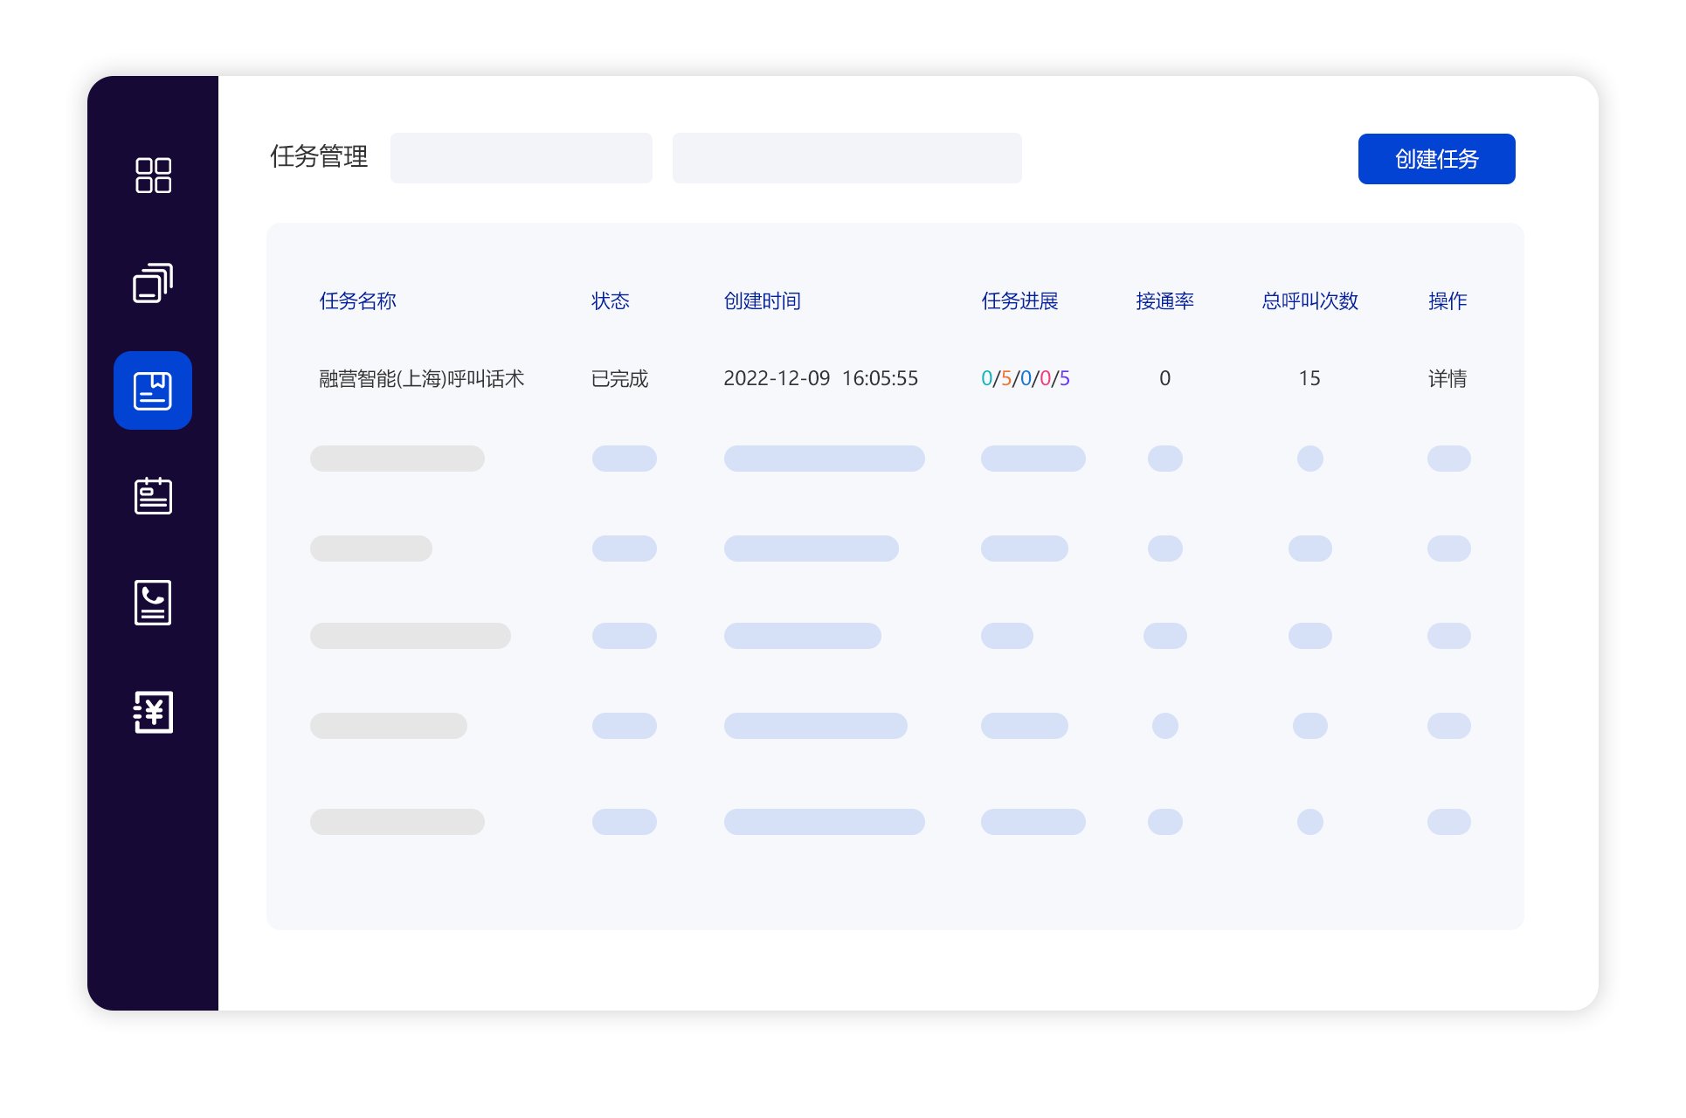This screenshot has height=1118, width=1686.
Task: Click the 状态 column header
Action: coord(610,301)
